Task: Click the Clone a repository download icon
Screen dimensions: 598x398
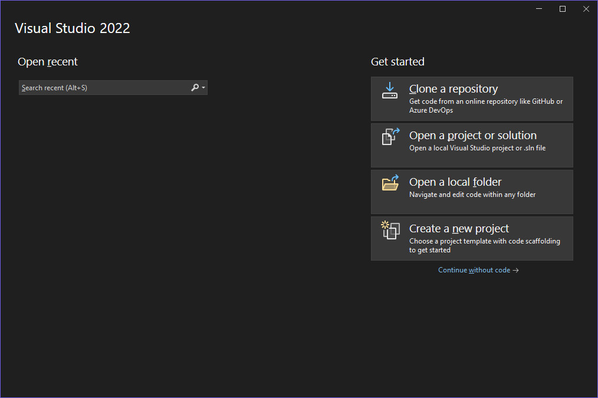Action: pos(390,90)
